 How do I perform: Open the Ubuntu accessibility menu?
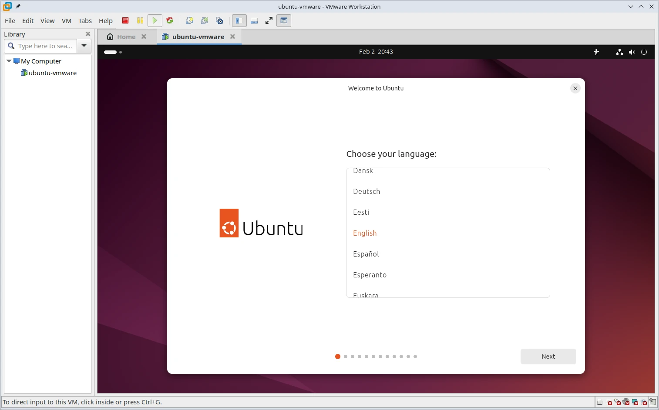(x=596, y=52)
